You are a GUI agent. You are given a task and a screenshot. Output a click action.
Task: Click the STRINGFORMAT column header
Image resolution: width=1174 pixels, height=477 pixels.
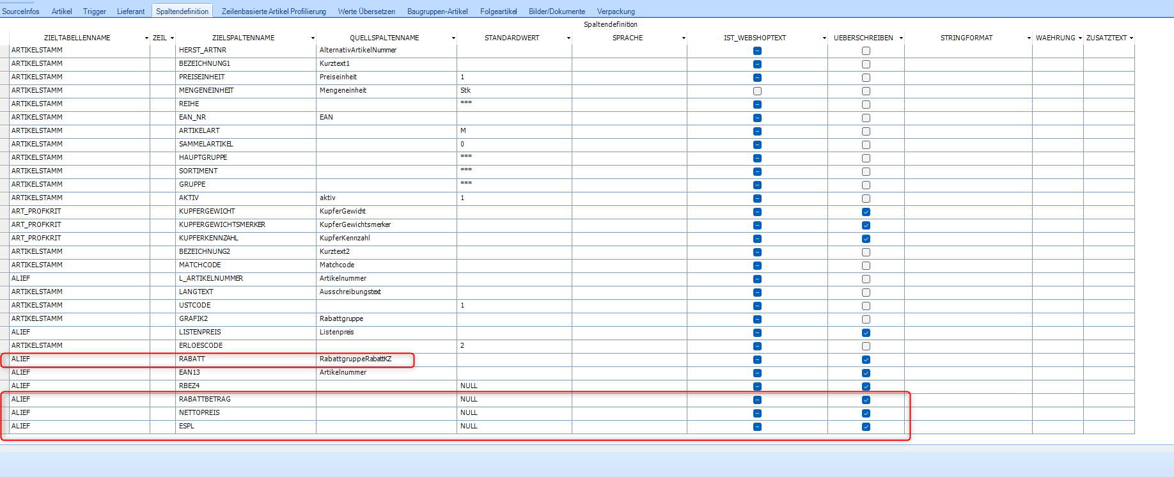[966, 38]
